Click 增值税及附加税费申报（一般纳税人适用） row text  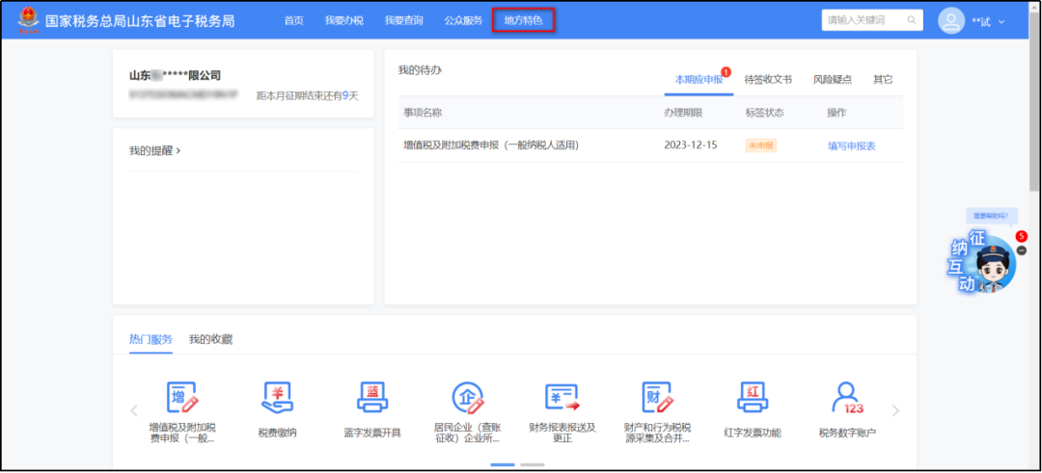(491, 145)
